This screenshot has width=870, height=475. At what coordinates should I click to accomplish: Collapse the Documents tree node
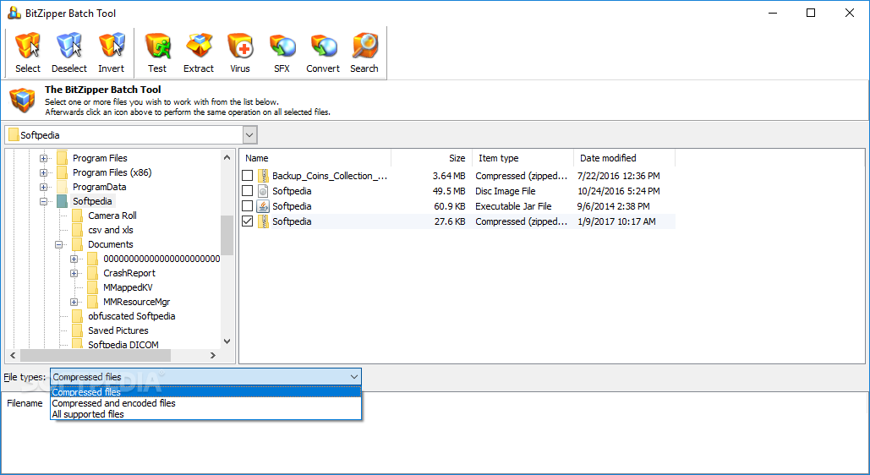click(x=58, y=244)
